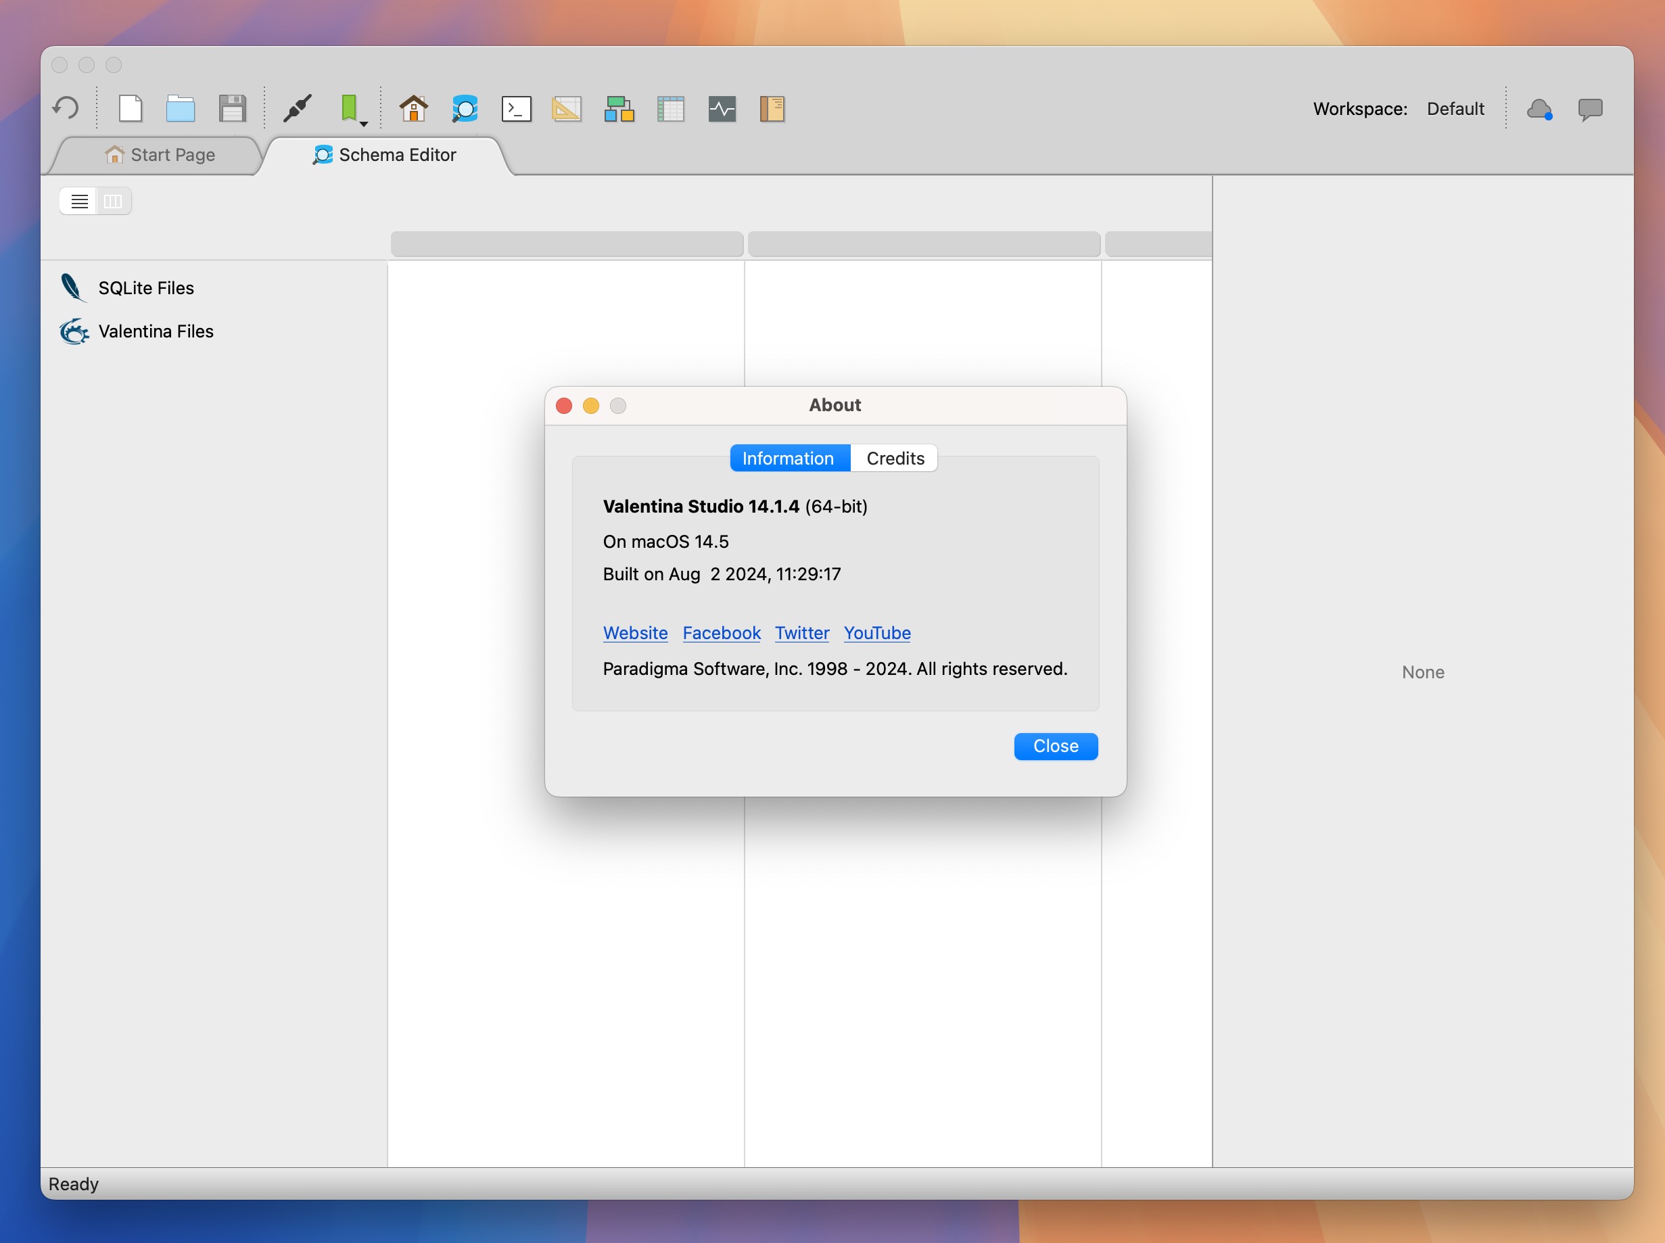Select the Schema Editor tab

click(x=384, y=155)
